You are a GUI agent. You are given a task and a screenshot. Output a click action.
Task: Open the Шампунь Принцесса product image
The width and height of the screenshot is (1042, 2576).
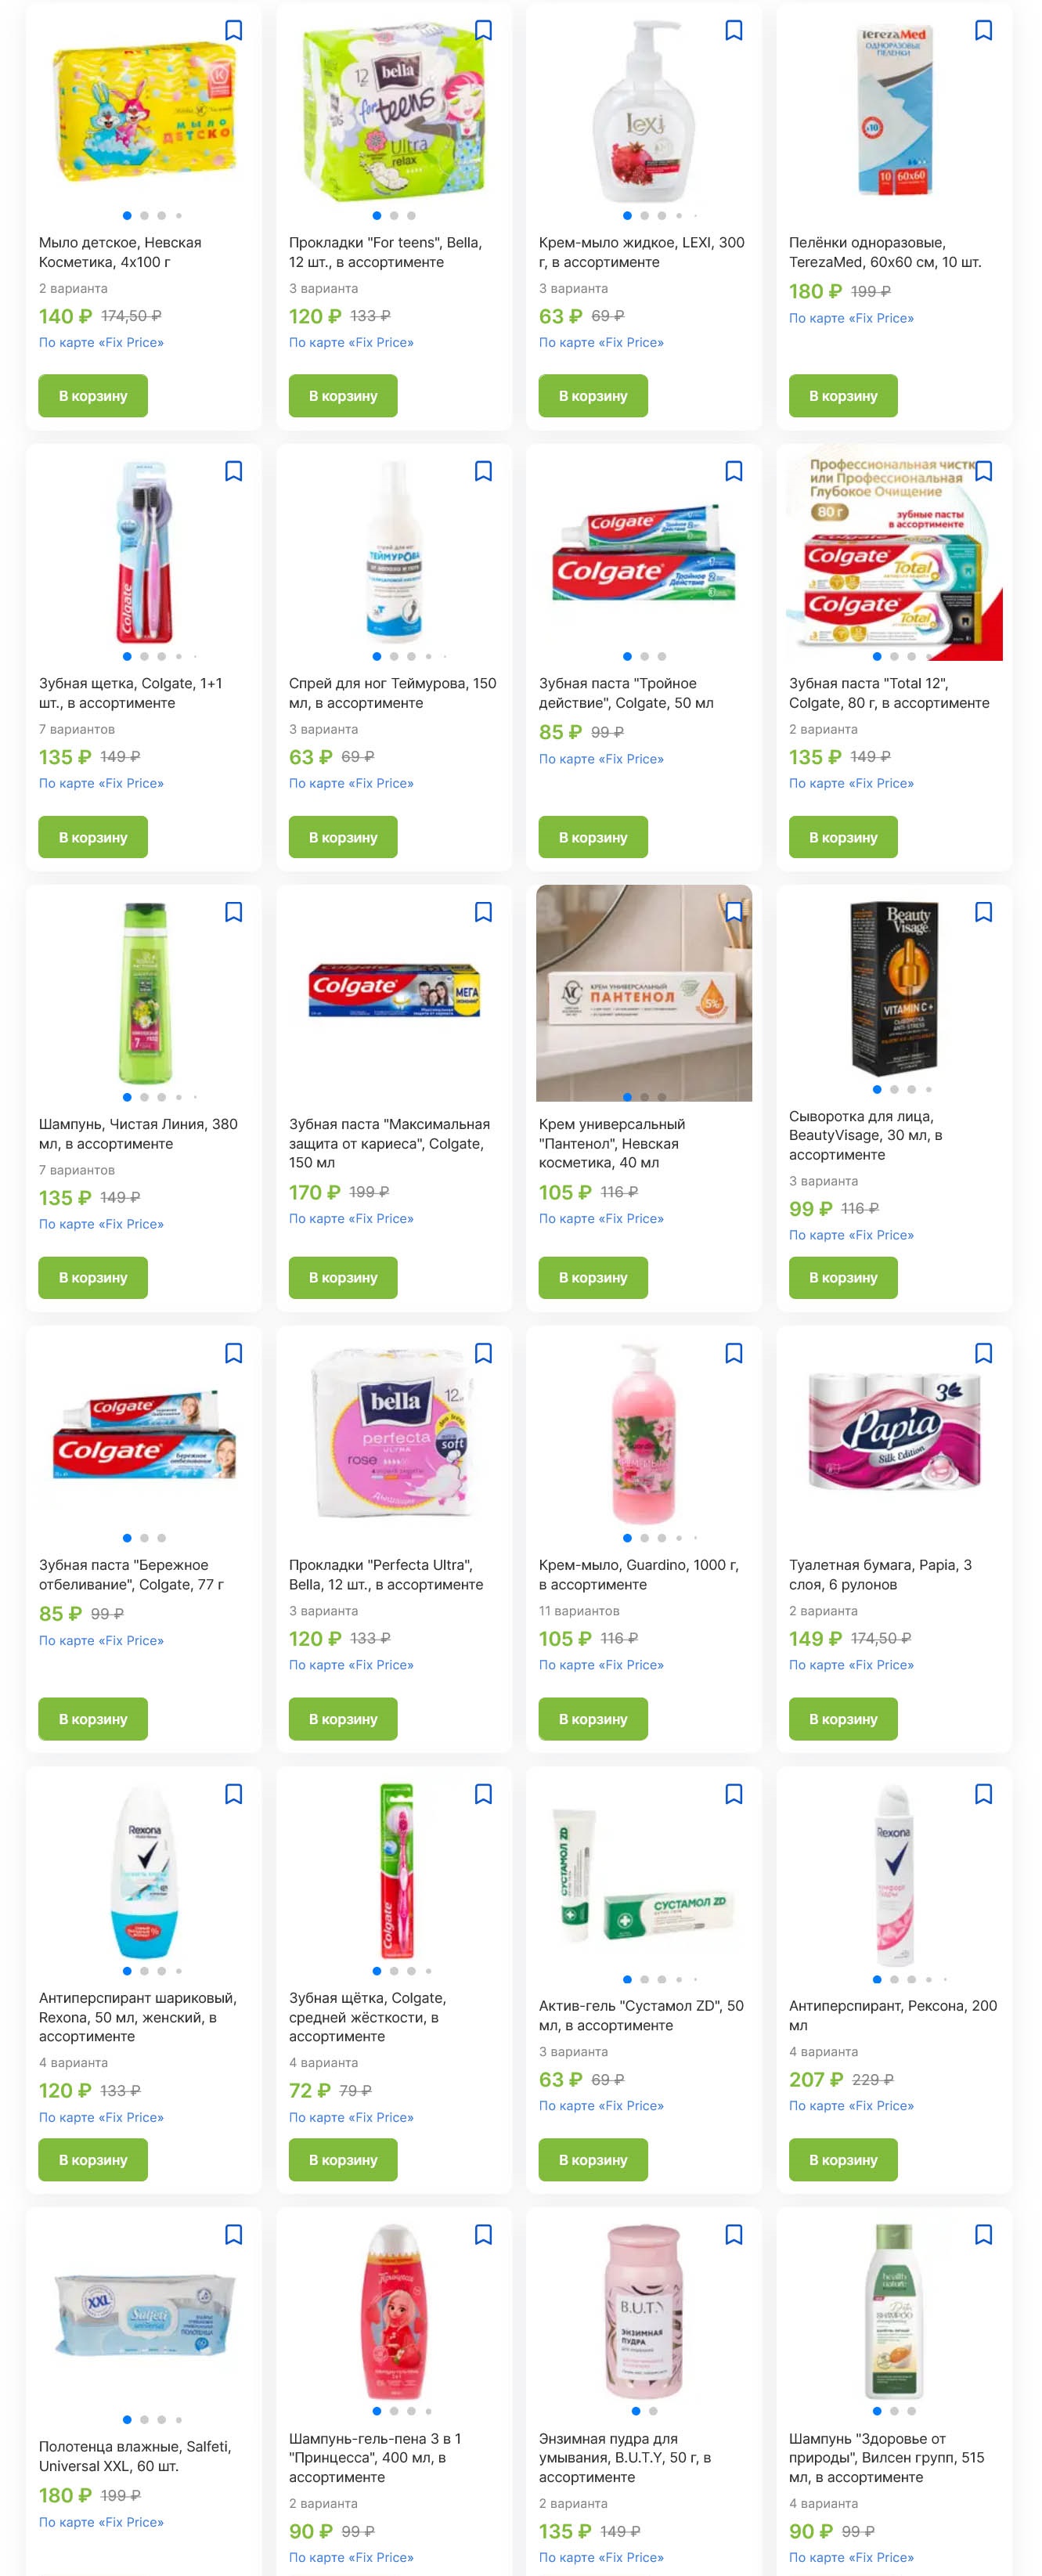pyautogui.click(x=394, y=2313)
